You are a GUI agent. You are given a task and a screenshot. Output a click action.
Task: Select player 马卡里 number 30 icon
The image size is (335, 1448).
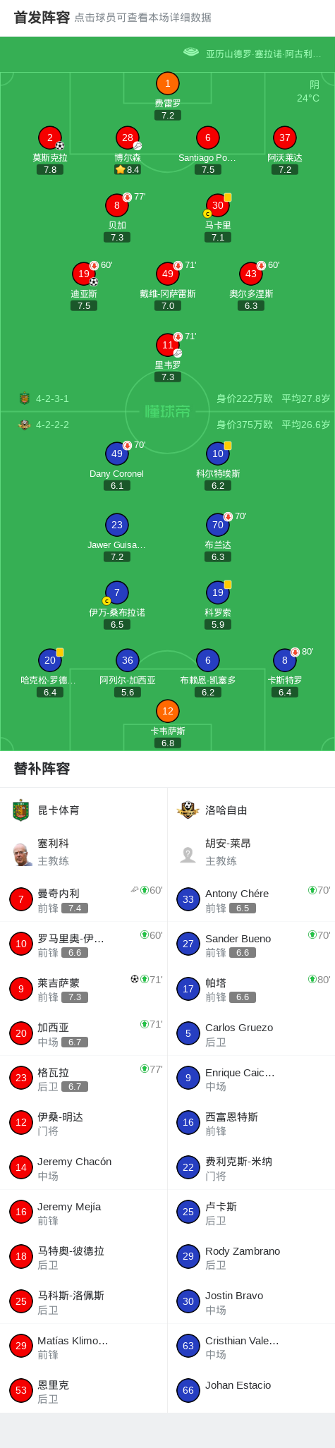click(218, 205)
